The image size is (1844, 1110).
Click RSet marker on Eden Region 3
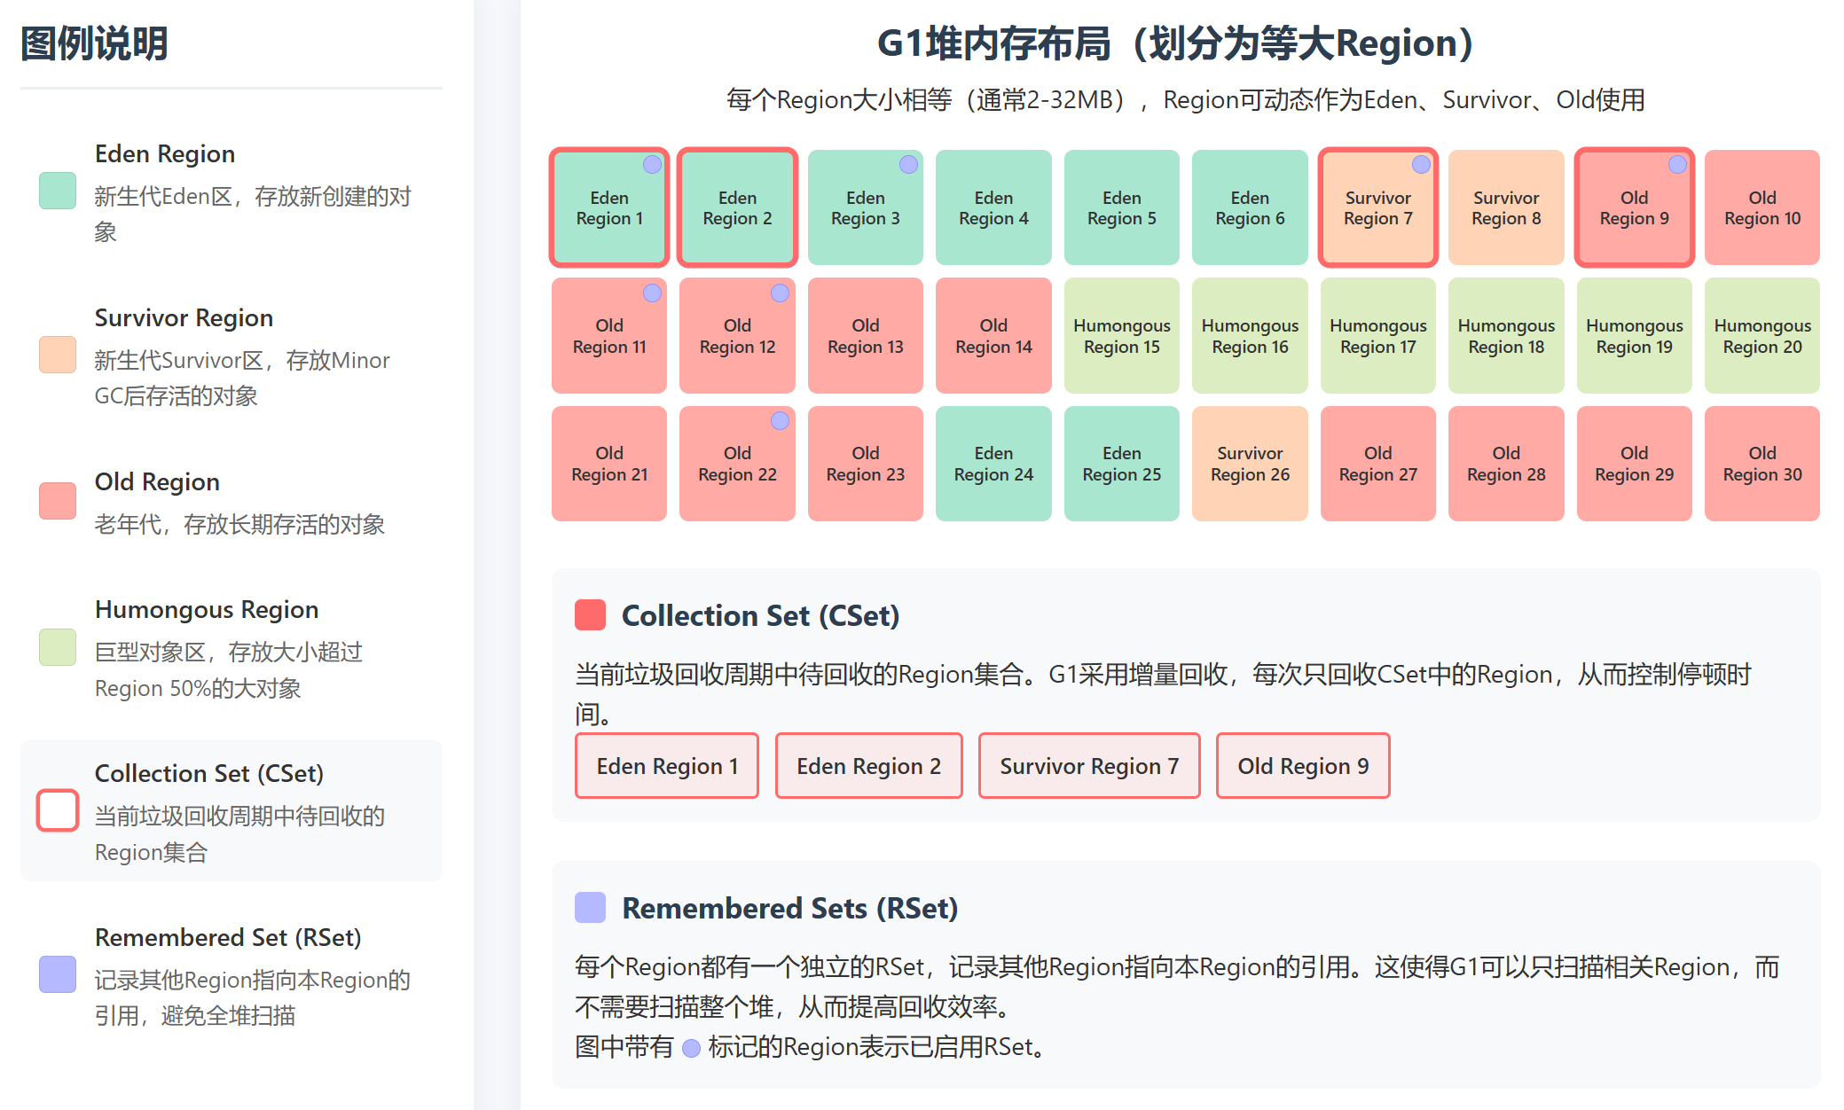tap(908, 164)
